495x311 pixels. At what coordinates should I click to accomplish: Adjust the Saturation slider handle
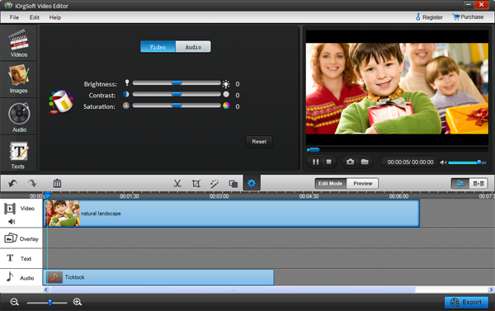pos(177,105)
